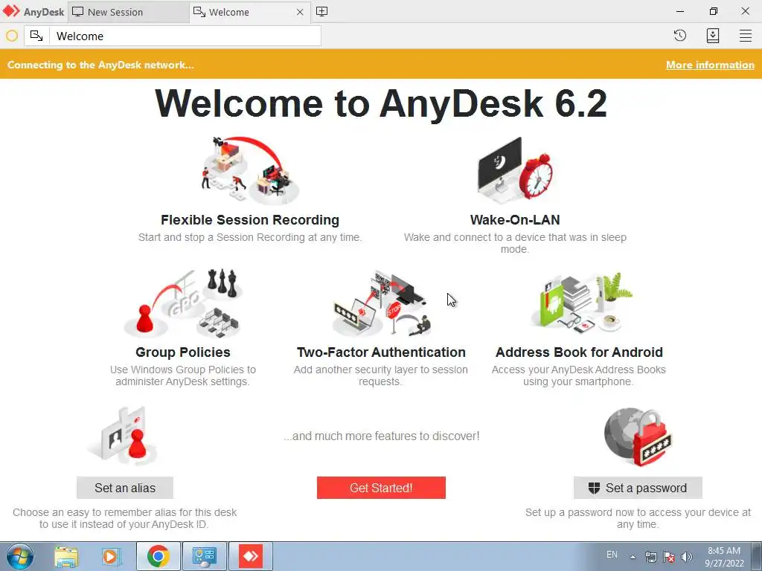Click the remote connect icon beside address field

36,36
